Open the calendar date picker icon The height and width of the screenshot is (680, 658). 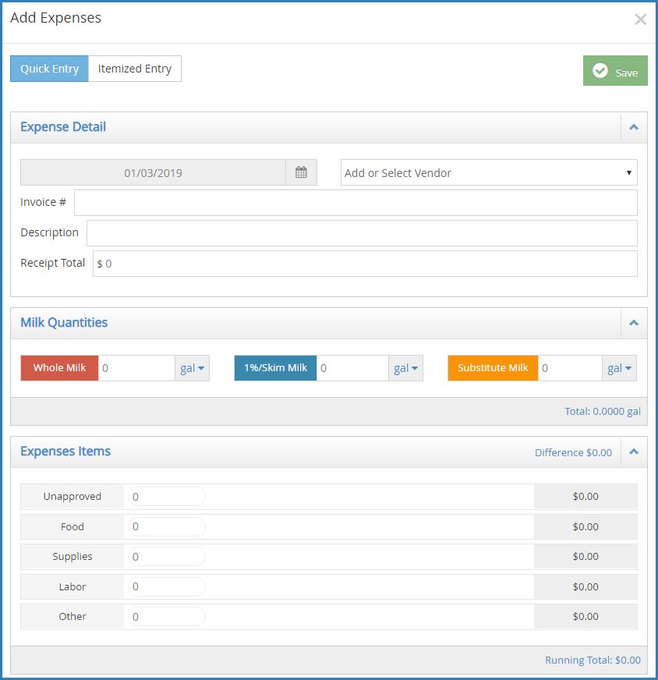click(x=301, y=172)
